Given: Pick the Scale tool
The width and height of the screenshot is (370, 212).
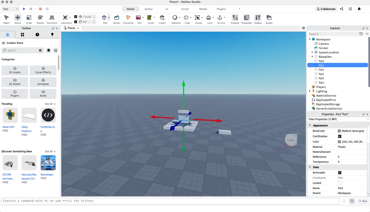Looking at the screenshot, I should point(29,19).
